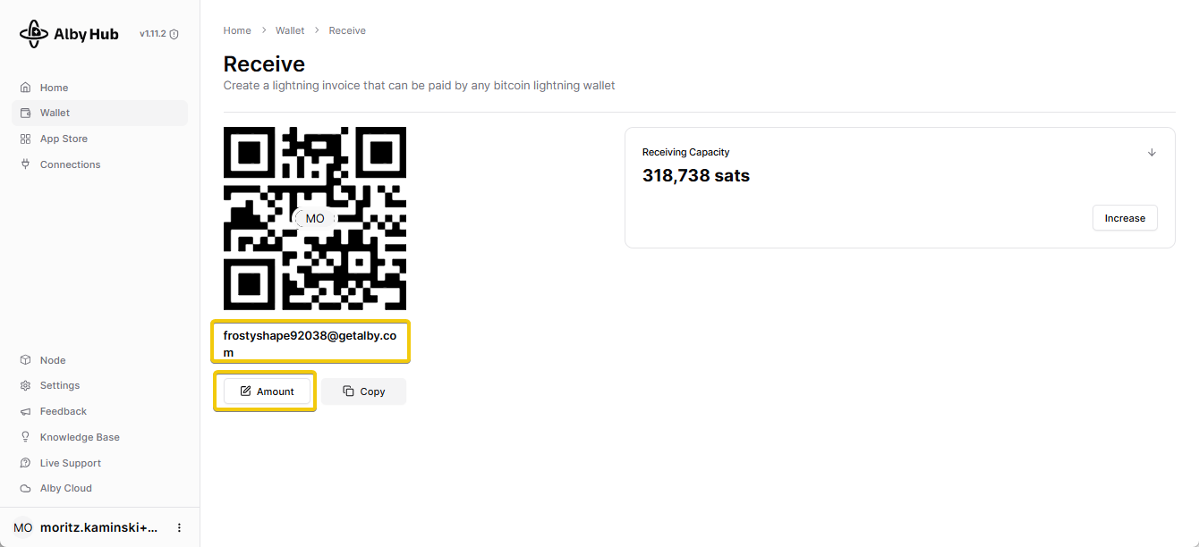The height and width of the screenshot is (547, 1199).
Task: Copy the lightning address with Copy button
Action: [364, 391]
